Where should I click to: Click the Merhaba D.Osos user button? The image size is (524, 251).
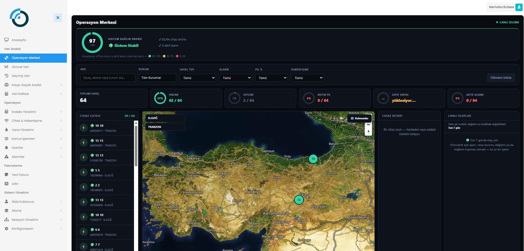[504, 7]
